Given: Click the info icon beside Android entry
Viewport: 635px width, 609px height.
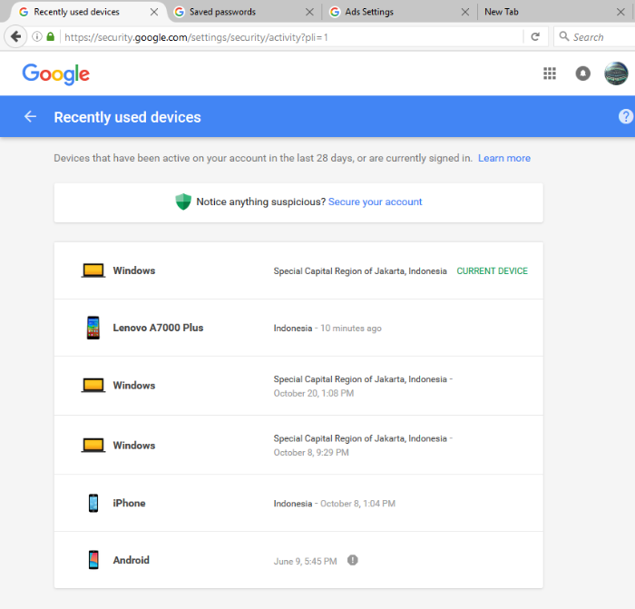Looking at the screenshot, I should [x=353, y=560].
